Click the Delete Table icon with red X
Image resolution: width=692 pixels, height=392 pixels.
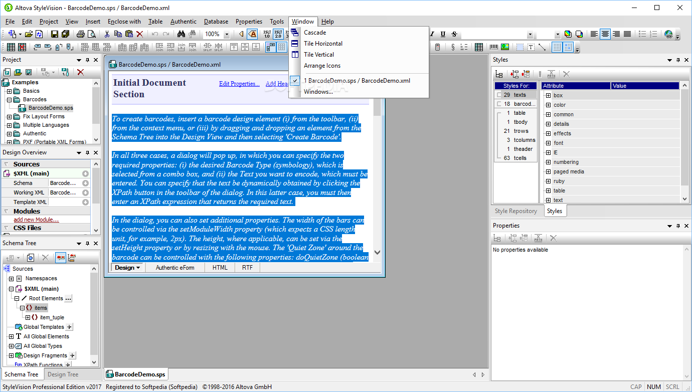(x=22, y=47)
